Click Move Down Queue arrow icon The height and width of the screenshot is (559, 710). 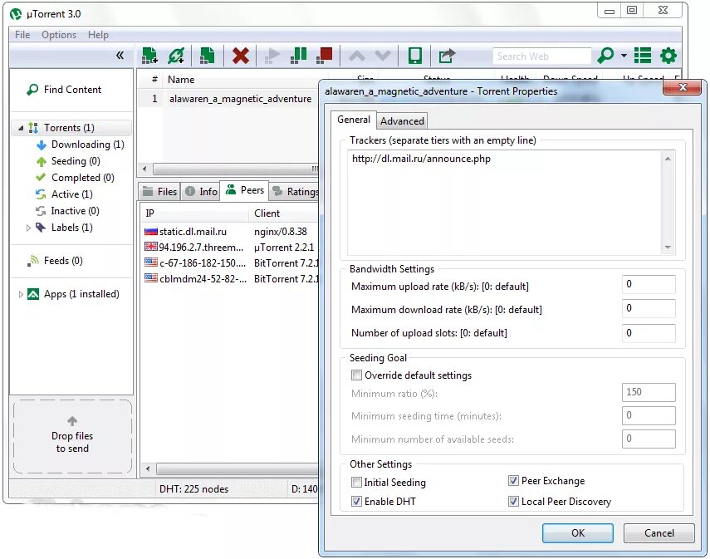coord(383,56)
